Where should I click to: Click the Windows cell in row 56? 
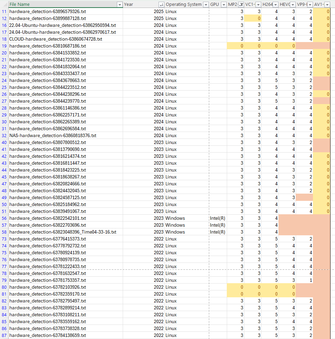(x=175, y=218)
